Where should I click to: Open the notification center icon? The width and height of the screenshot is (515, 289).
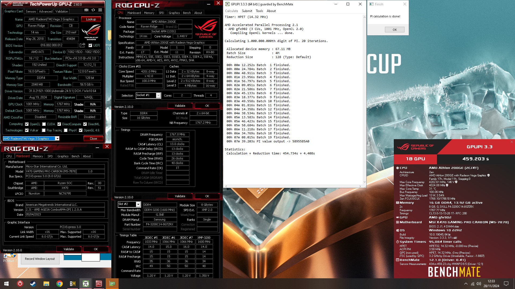pyautogui.click(x=506, y=284)
